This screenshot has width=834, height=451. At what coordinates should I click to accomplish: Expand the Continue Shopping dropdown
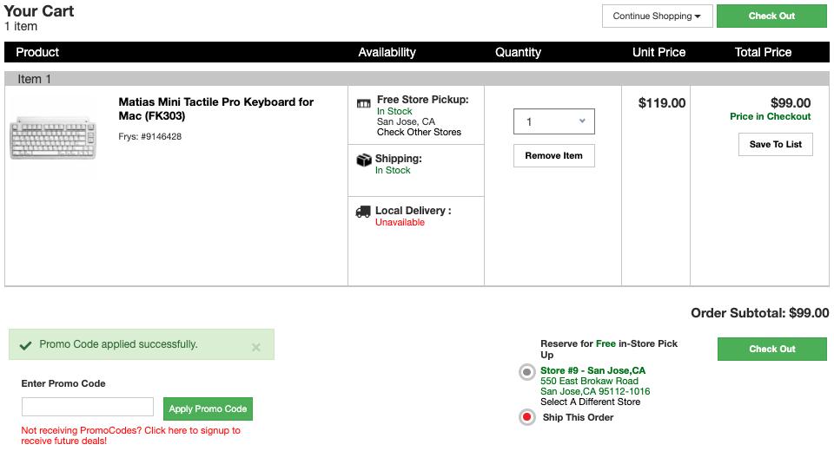tap(657, 16)
